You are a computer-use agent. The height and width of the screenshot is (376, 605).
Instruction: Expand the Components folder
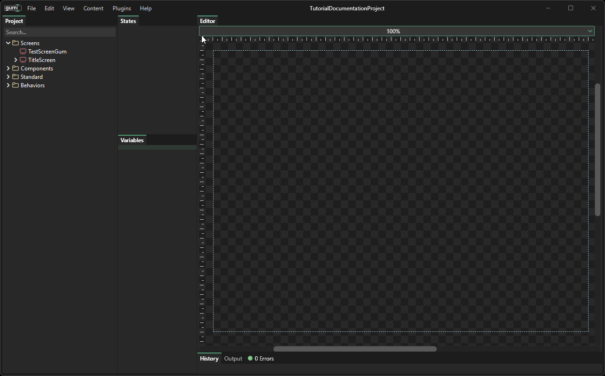click(8, 69)
